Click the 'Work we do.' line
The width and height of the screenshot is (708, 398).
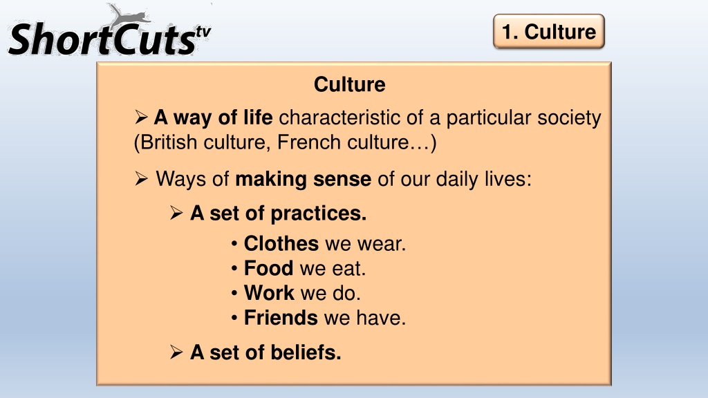(303, 293)
